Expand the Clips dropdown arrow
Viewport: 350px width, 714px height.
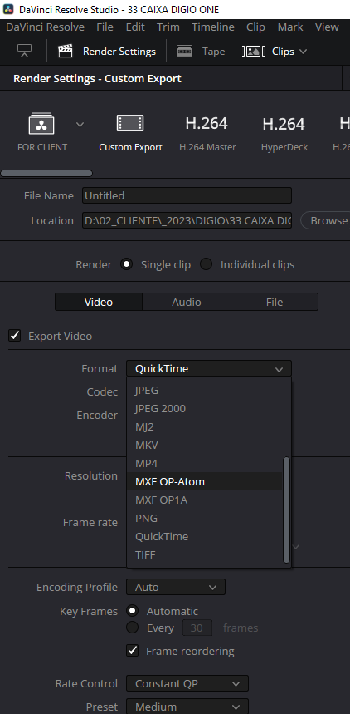[x=304, y=52]
